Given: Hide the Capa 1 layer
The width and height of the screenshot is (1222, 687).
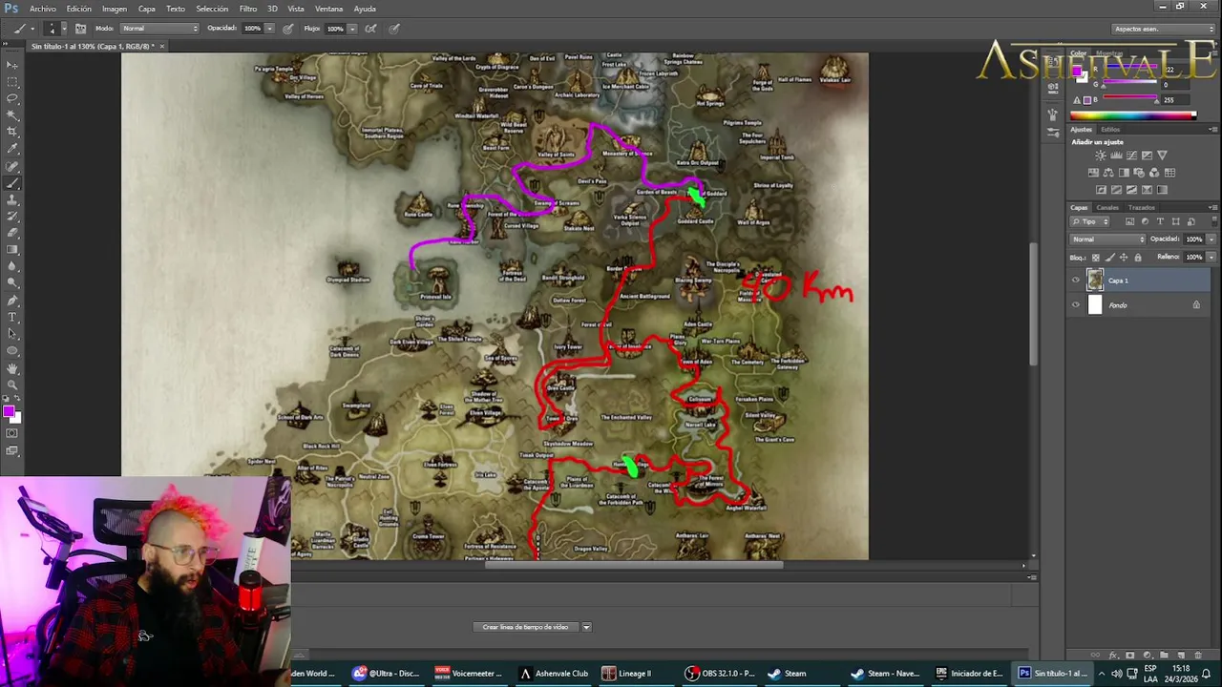Looking at the screenshot, I should pyautogui.click(x=1076, y=281).
